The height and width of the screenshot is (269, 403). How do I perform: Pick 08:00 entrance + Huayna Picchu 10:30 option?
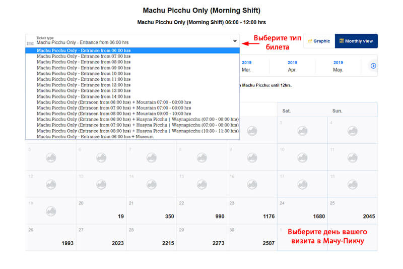click(132, 131)
